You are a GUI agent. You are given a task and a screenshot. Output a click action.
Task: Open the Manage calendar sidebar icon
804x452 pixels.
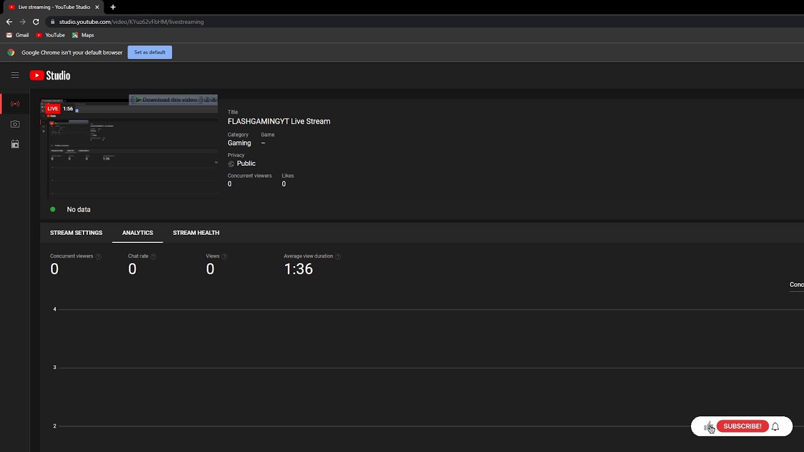pos(15,144)
